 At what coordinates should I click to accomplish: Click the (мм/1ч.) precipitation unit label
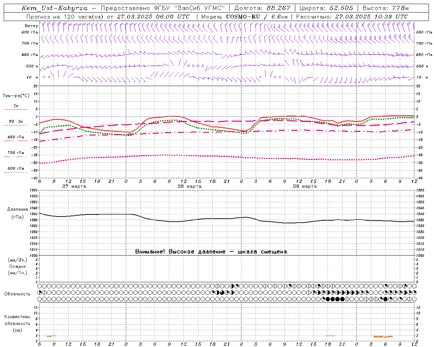click(18, 273)
